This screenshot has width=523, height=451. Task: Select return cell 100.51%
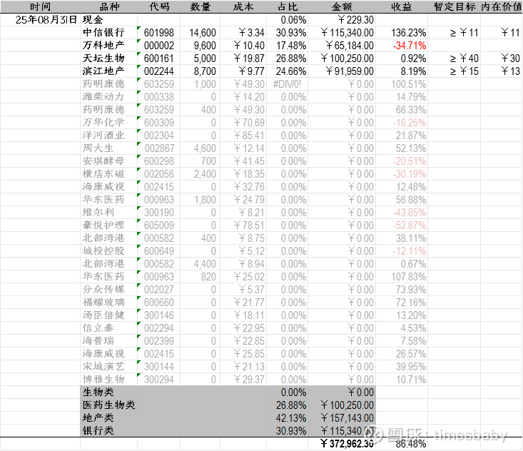[401, 84]
